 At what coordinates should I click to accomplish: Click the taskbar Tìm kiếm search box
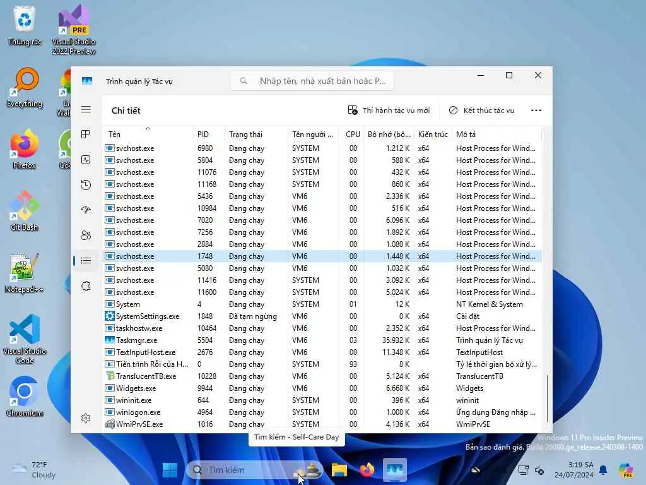coord(255,470)
